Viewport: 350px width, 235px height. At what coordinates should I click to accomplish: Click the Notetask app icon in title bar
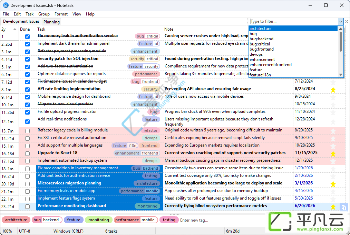6,5
